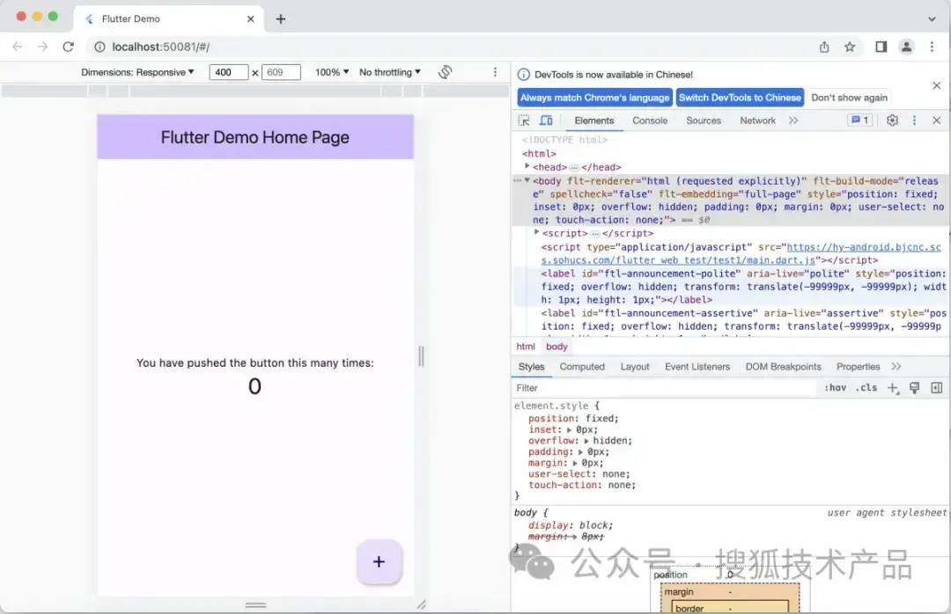951x614 pixels.
Task: Open the tab search chevron
Action: pos(932,18)
